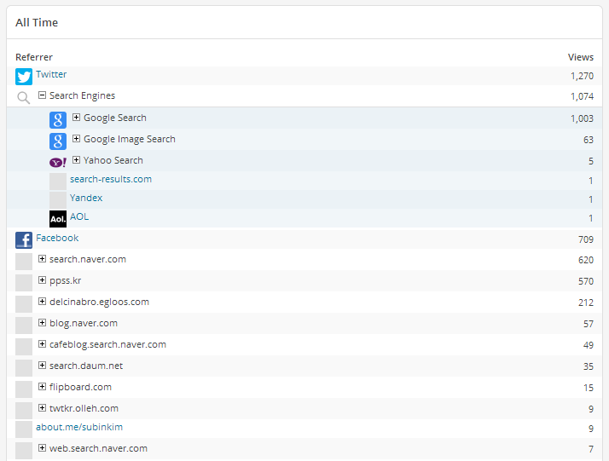Image resolution: width=609 pixels, height=461 pixels.
Task: Click the AOL logo icon
Action: [58, 218]
